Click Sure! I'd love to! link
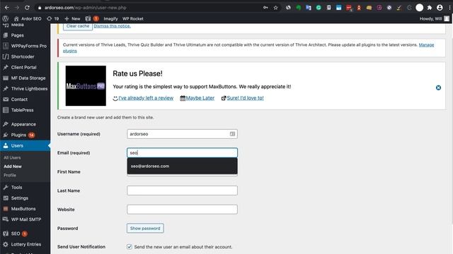453x254 pixels. pyautogui.click(x=245, y=98)
